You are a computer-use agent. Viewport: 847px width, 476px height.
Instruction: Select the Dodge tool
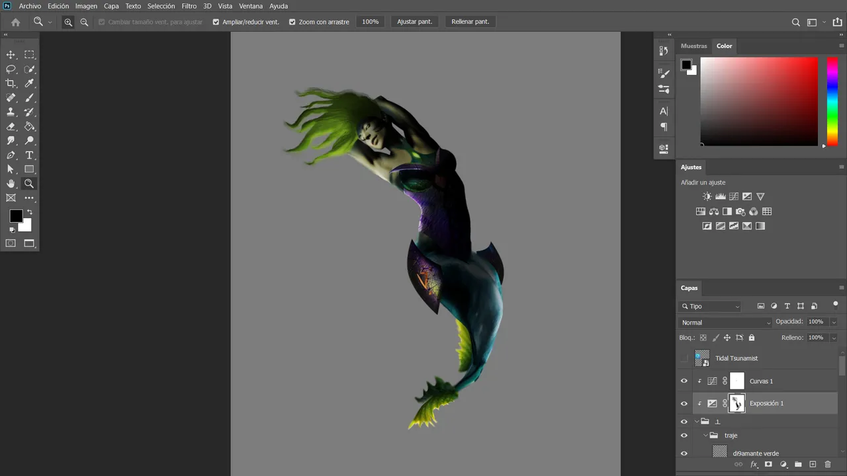tap(29, 141)
